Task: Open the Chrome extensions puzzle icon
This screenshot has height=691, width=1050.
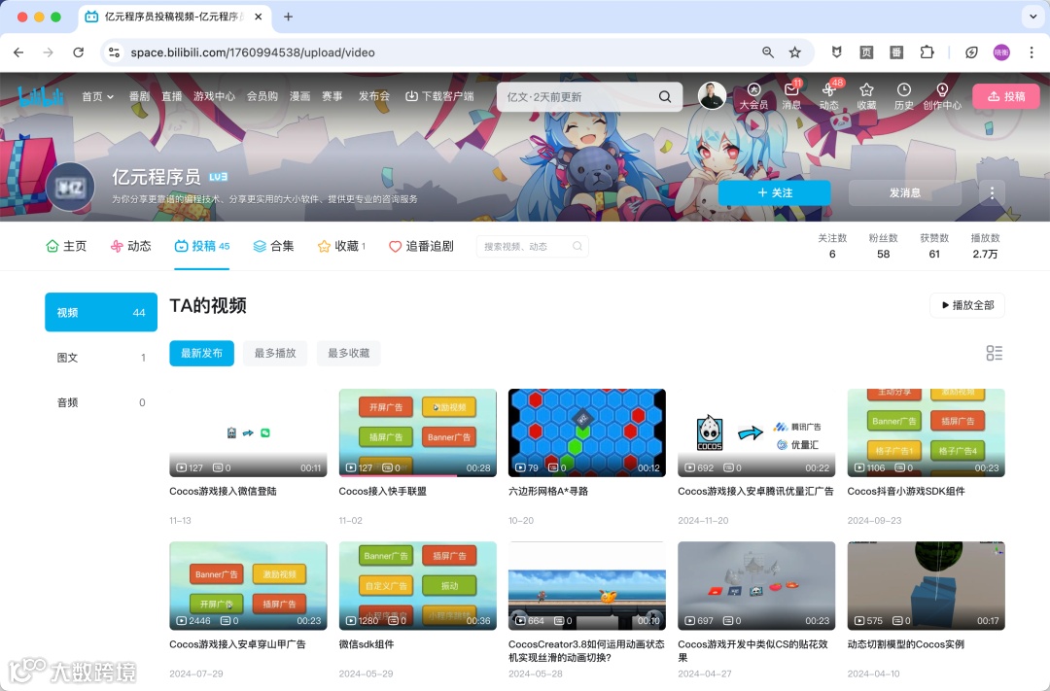Action: (x=927, y=52)
